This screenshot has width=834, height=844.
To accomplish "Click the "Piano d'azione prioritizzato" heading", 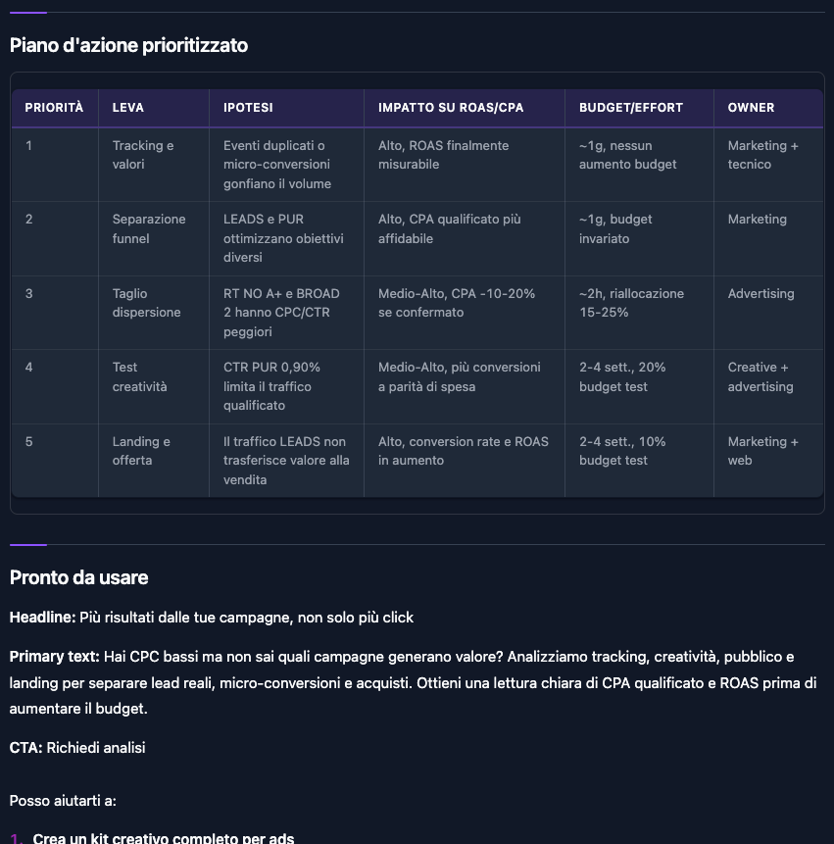I will click(x=128, y=45).
